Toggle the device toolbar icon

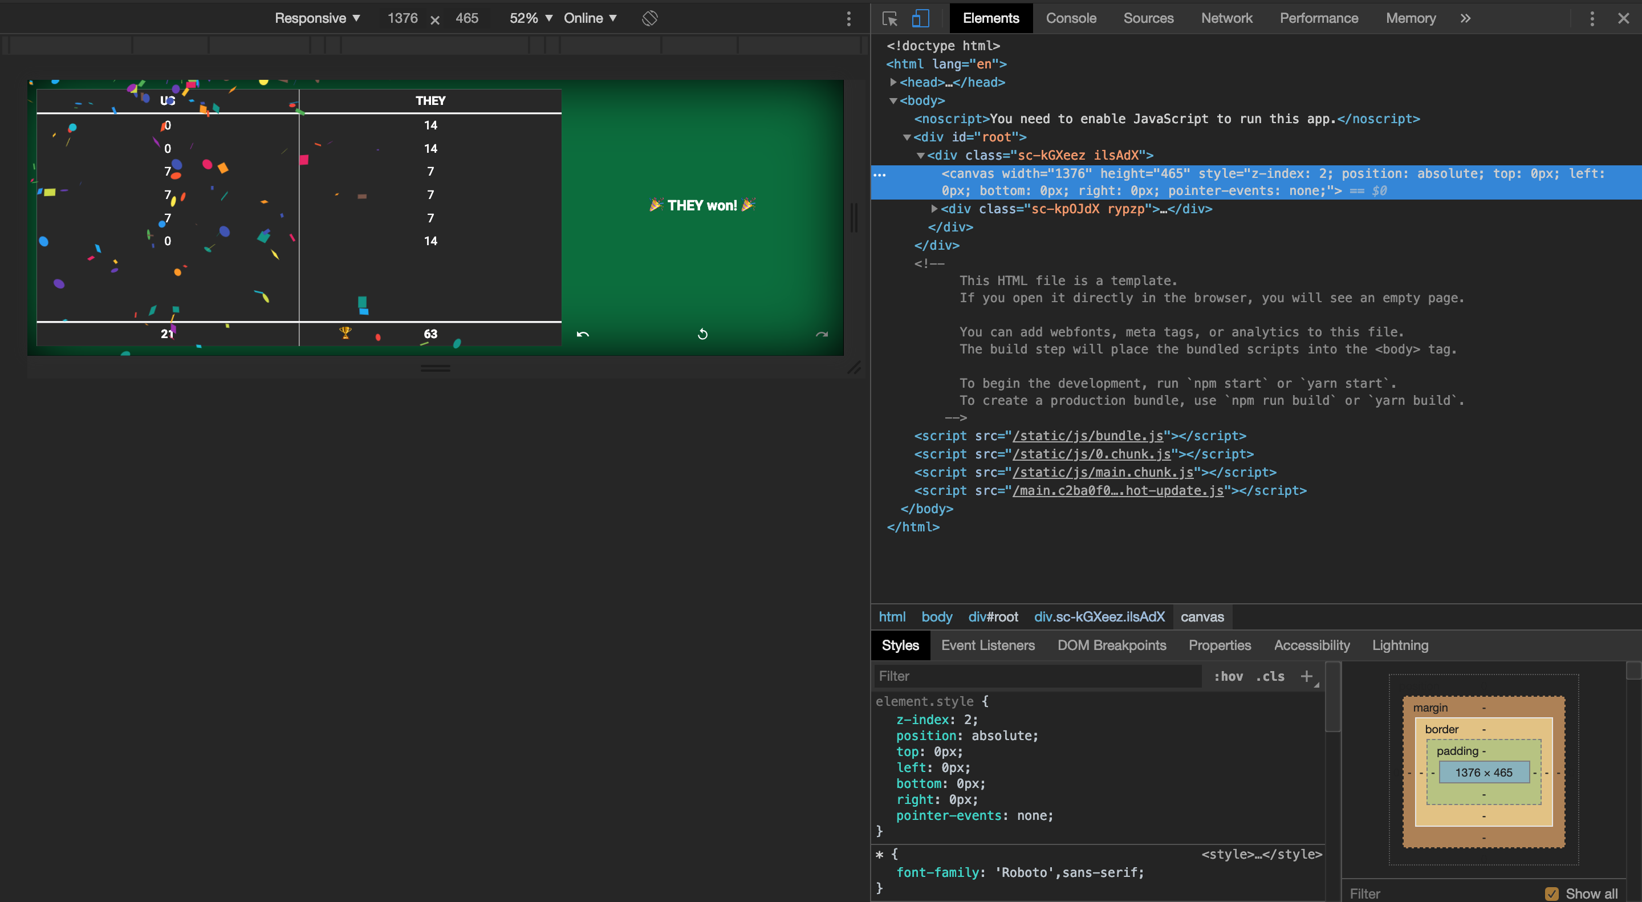[x=919, y=18]
